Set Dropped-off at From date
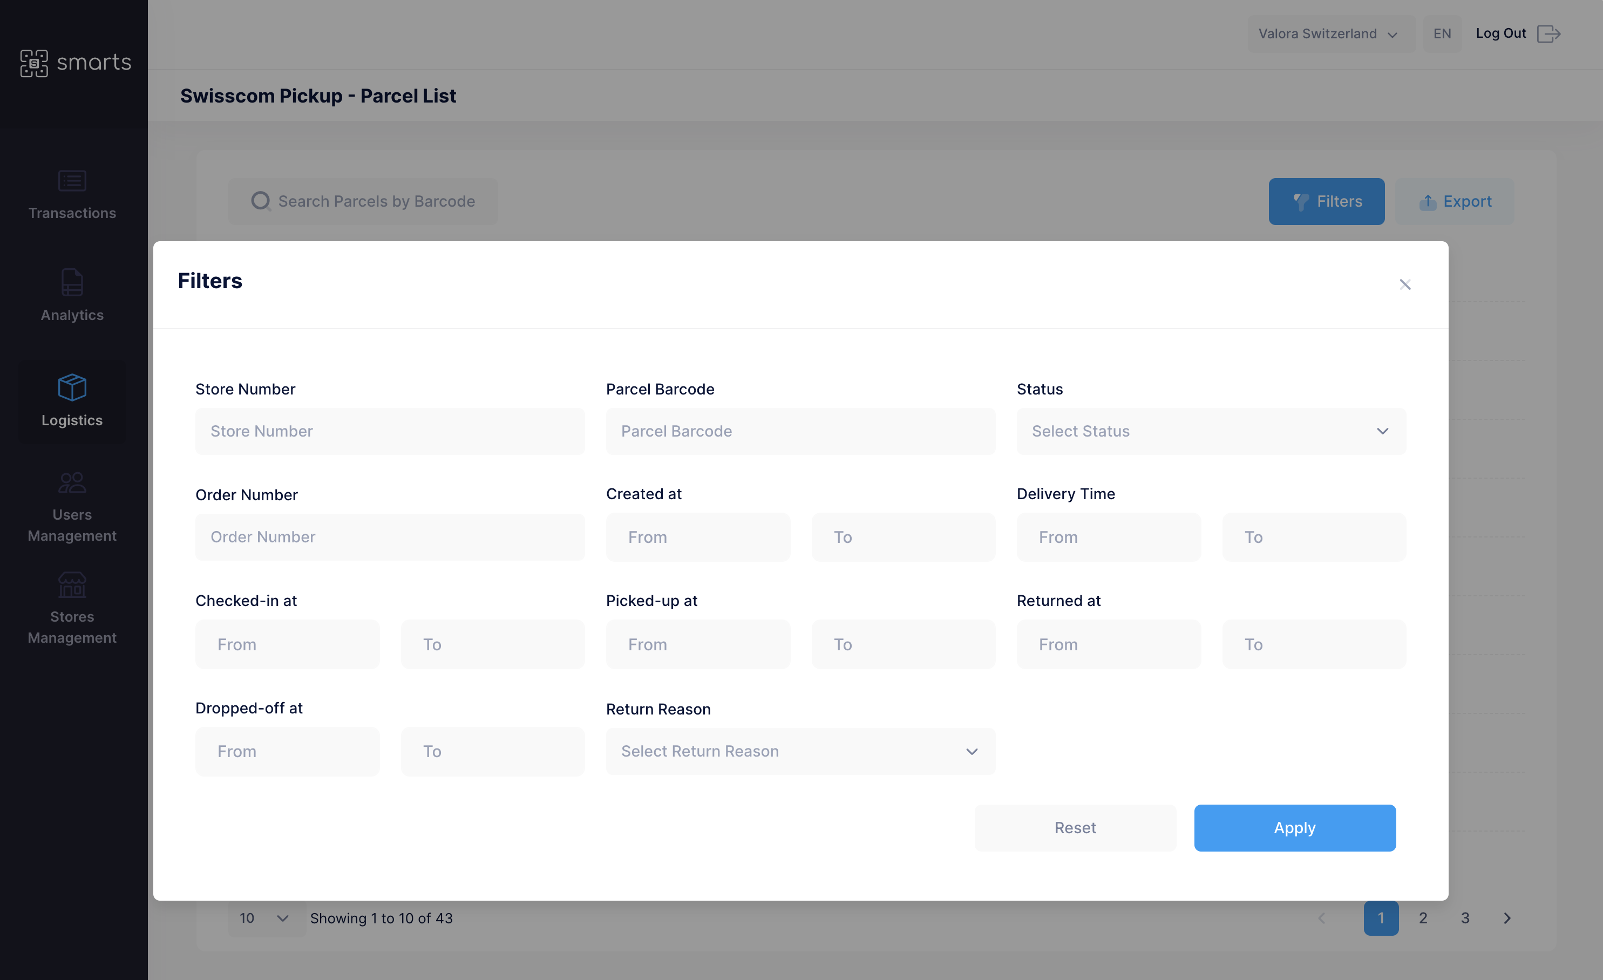1603x980 pixels. [x=288, y=752]
